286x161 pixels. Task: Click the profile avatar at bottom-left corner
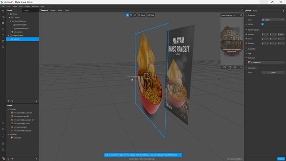pyautogui.click(x=3, y=158)
